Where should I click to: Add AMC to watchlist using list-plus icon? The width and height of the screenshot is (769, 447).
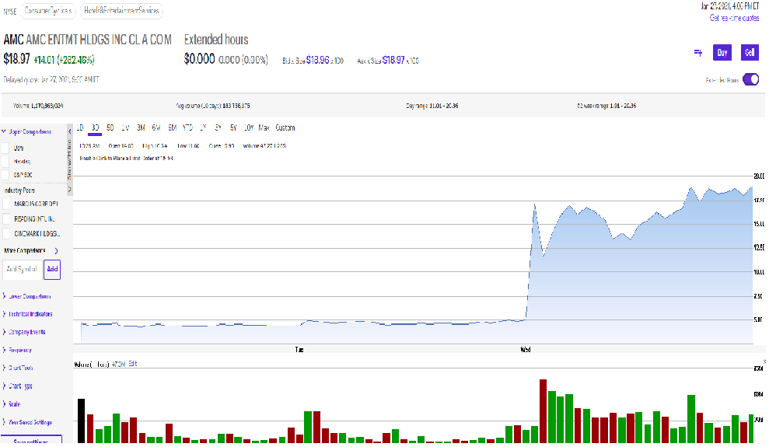coord(698,52)
